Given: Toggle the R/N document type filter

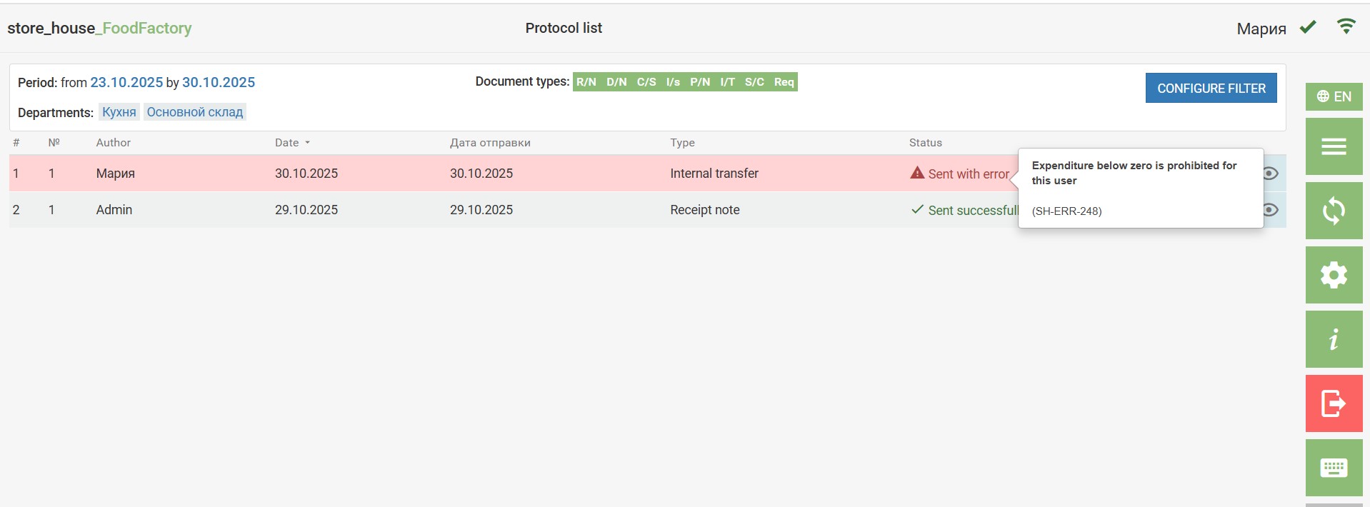Looking at the screenshot, I should [x=586, y=82].
